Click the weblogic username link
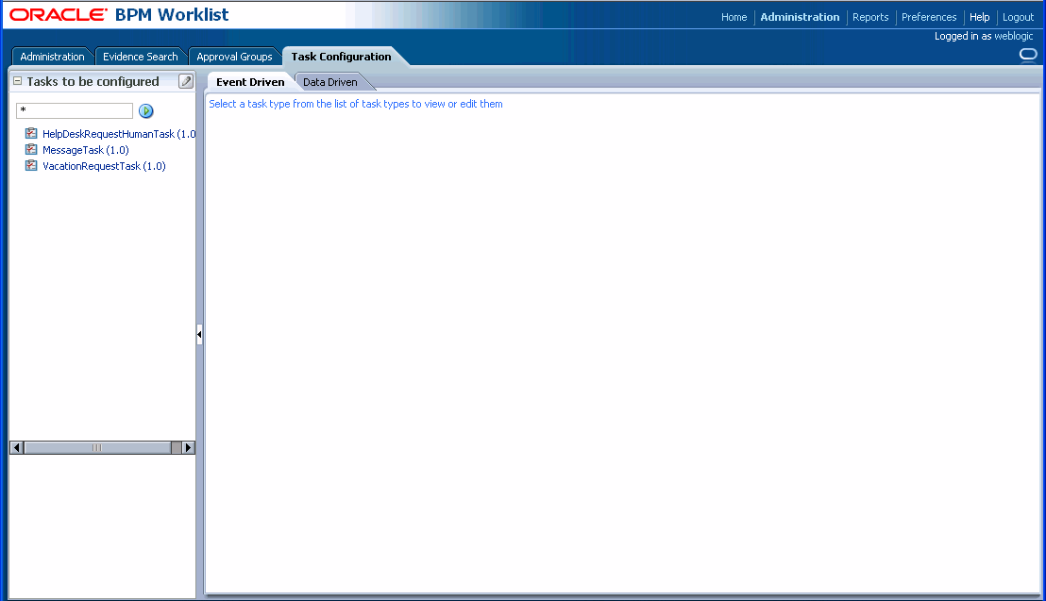 (x=1014, y=35)
